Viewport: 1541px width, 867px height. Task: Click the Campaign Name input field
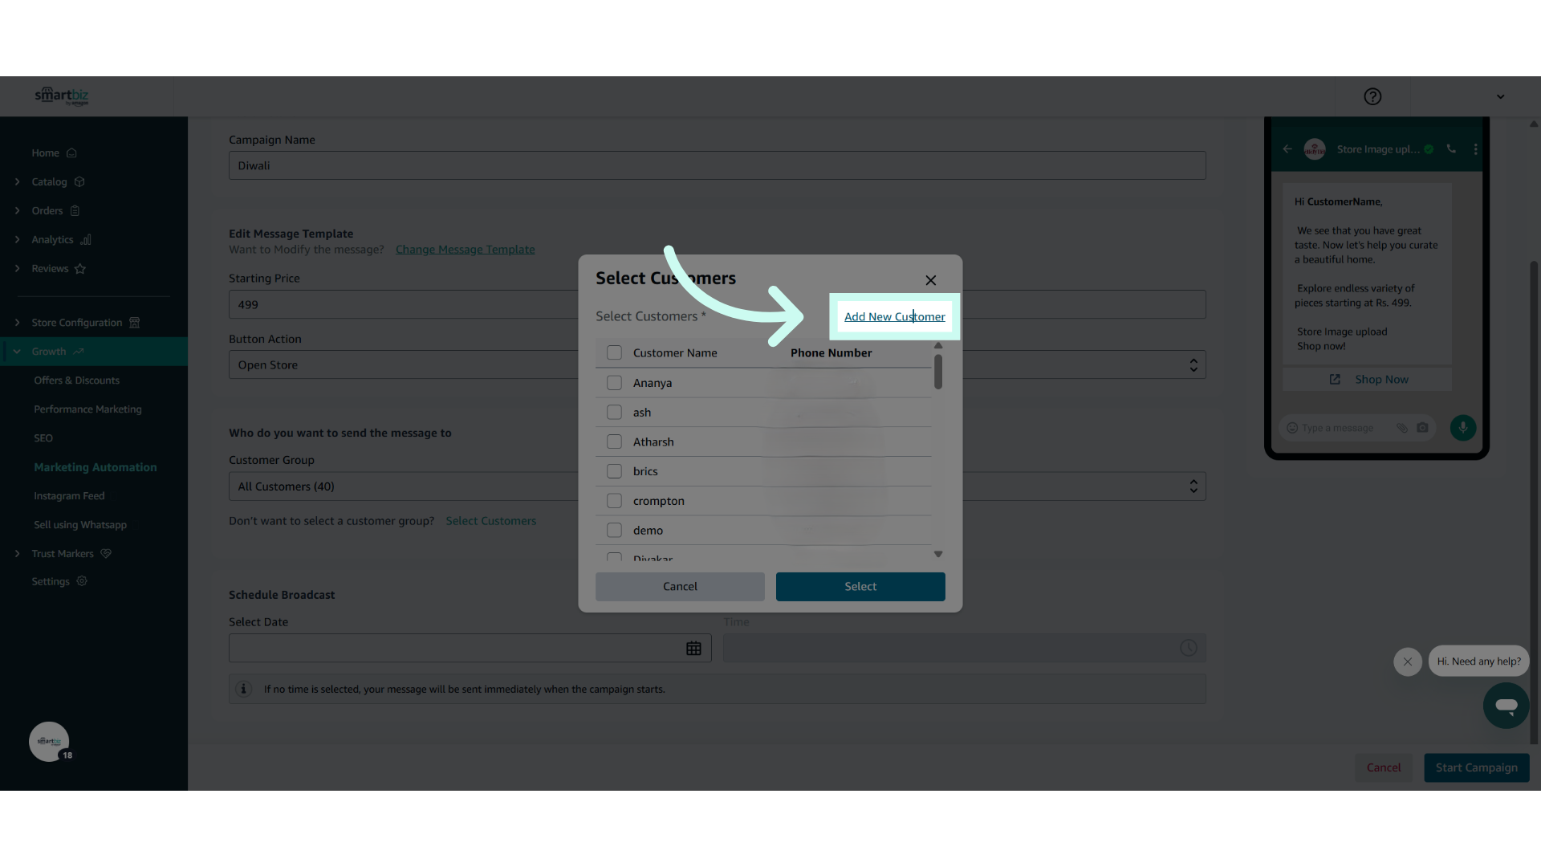click(x=716, y=166)
